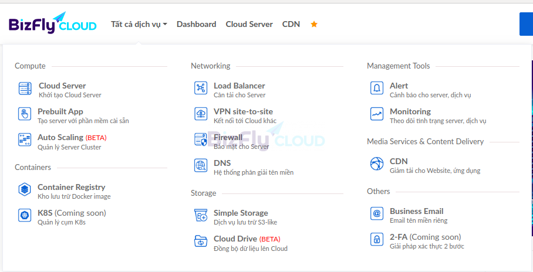Open the K8S (Coming soon) link
This screenshot has width=533, height=272.
pyautogui.click(x=72, y=213)
